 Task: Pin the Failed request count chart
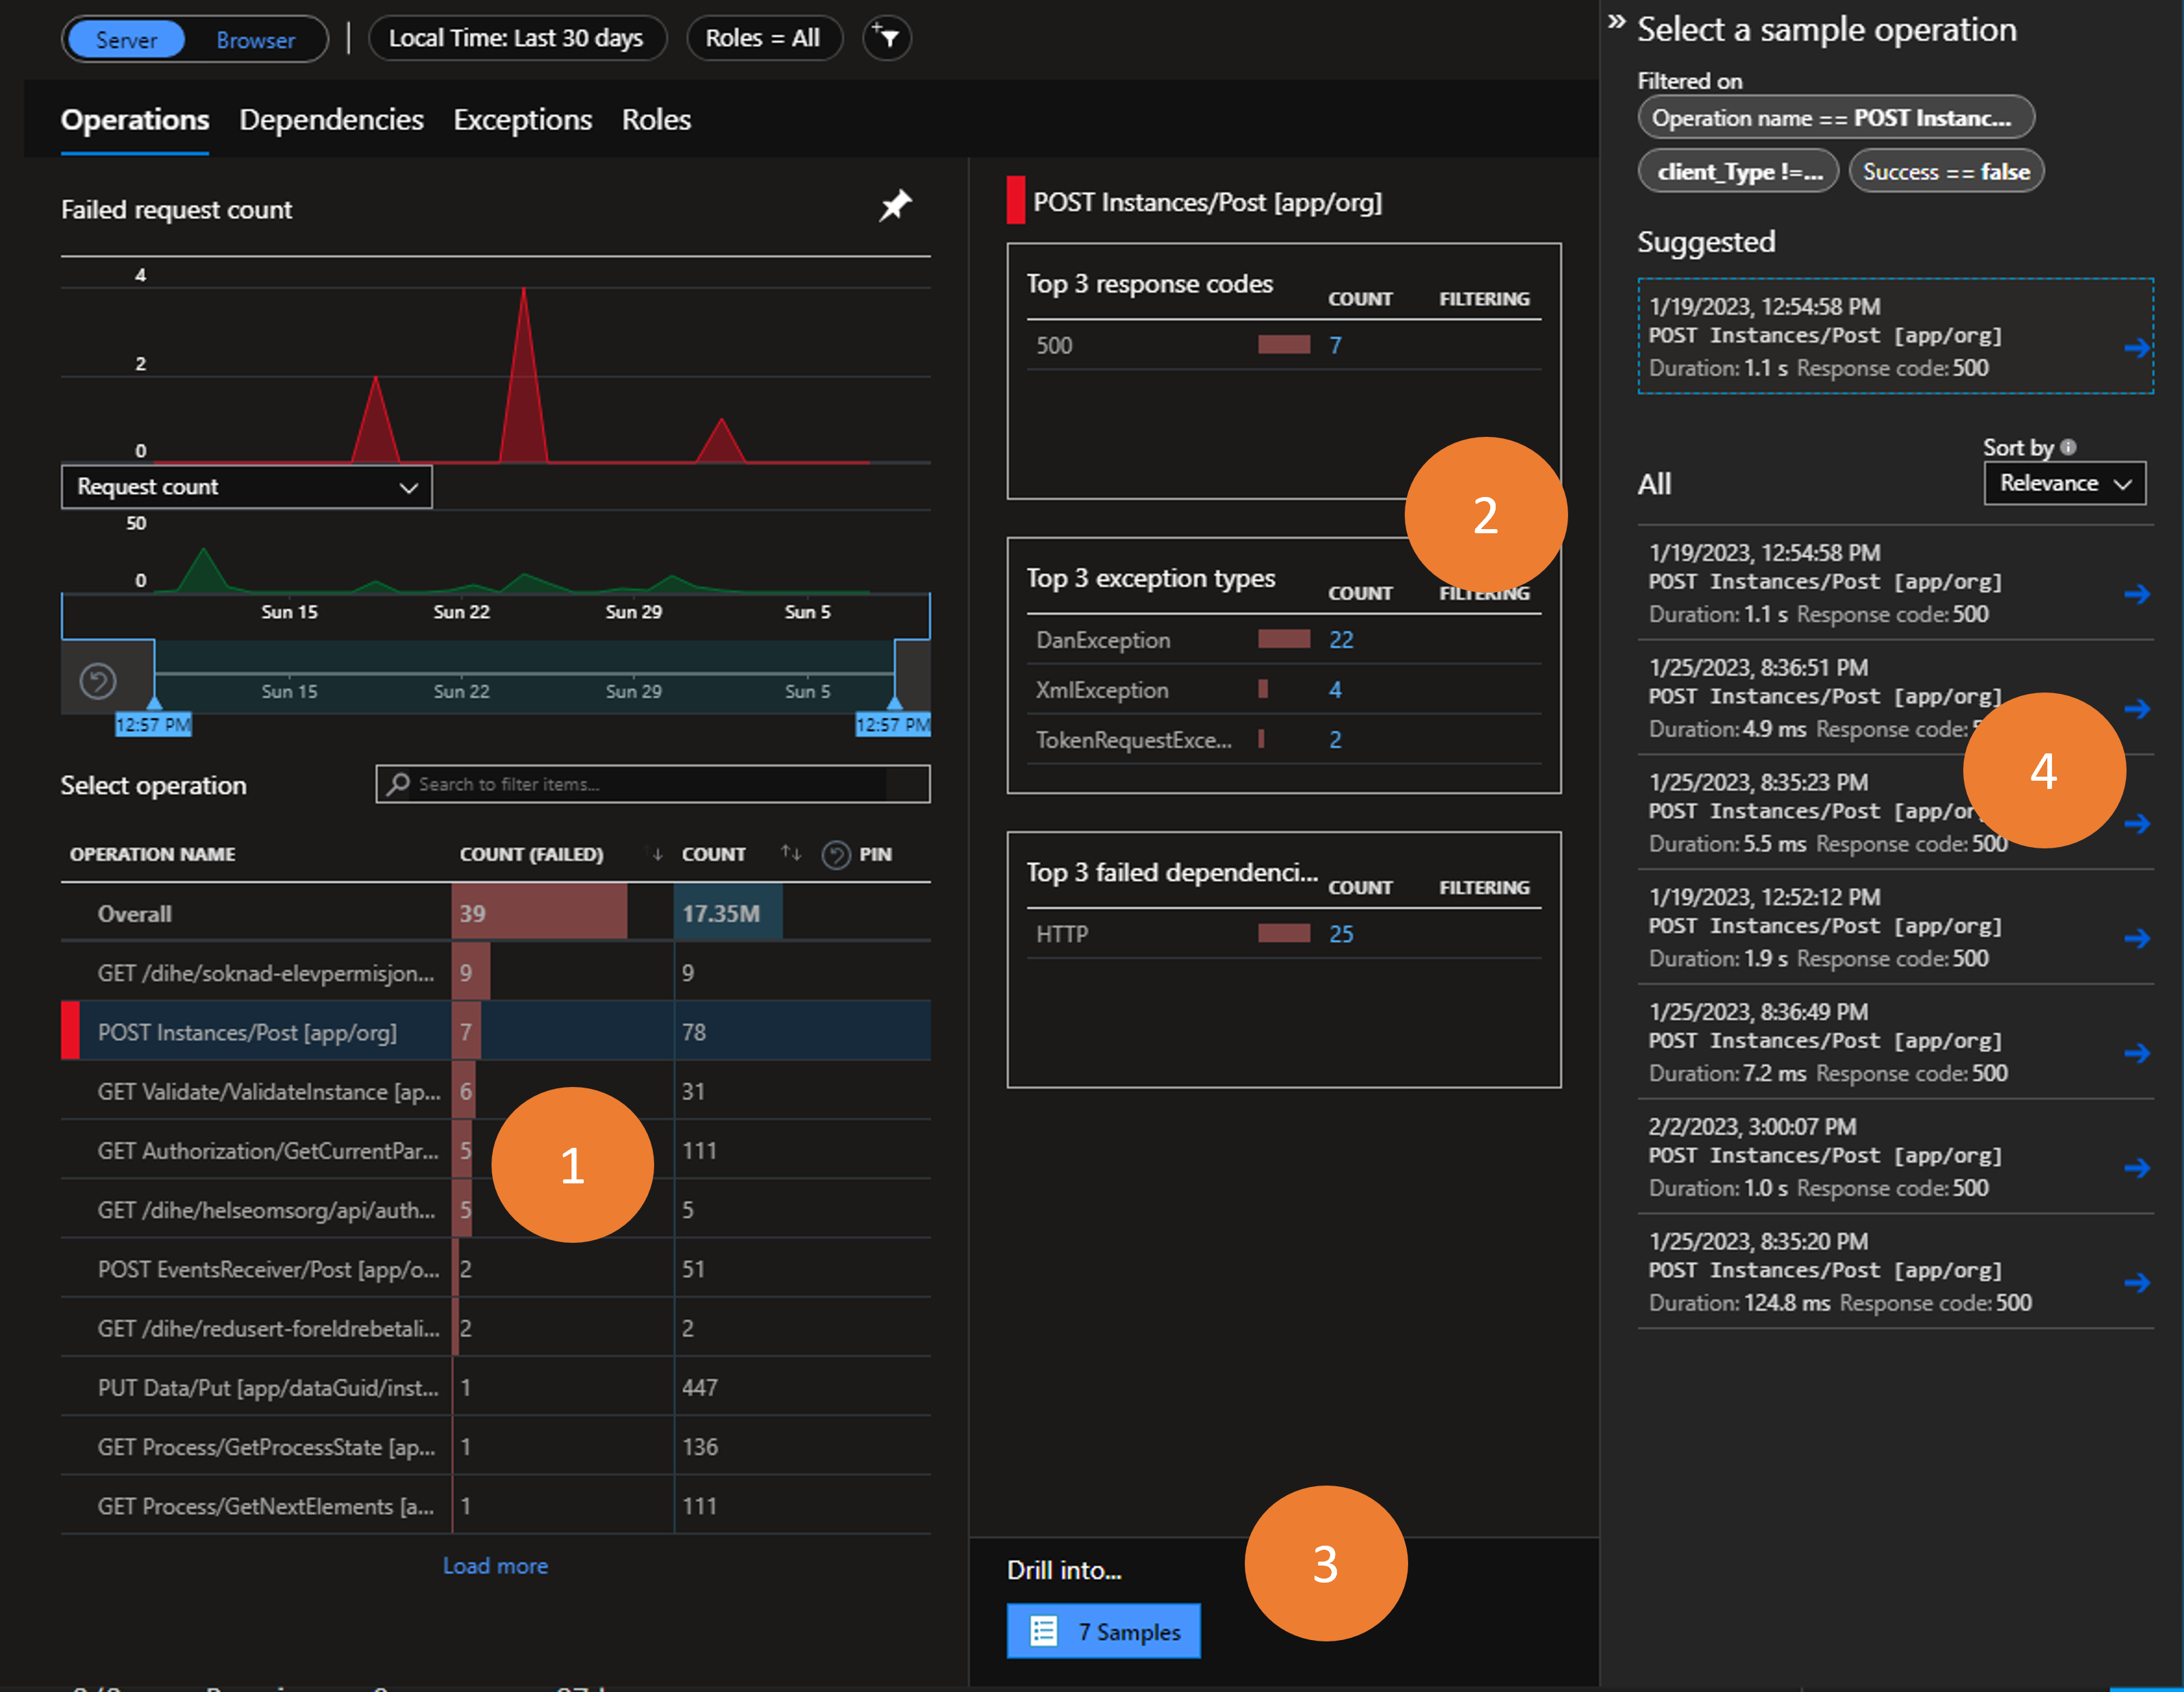point(894,206)
